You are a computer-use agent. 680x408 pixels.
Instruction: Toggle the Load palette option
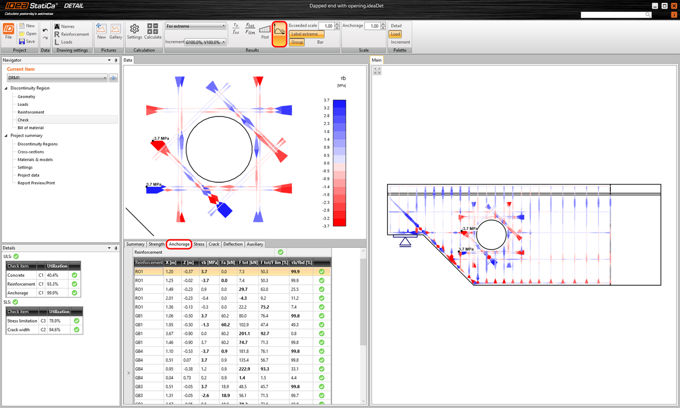pyautogui.click(x=395, y=34)
